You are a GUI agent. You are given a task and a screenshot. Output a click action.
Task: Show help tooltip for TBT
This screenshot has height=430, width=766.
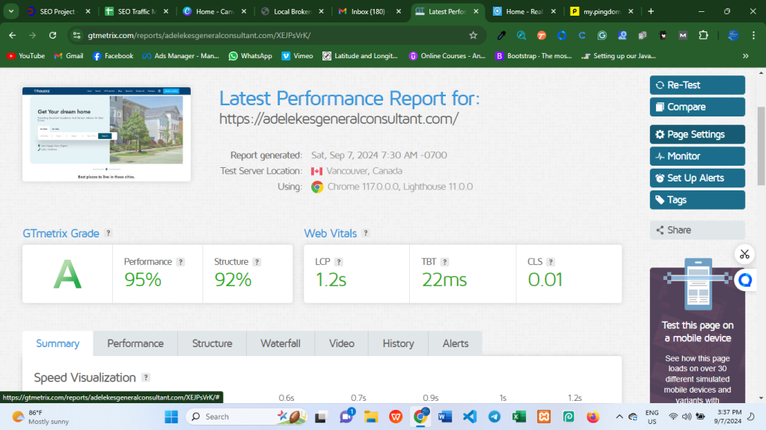point(444,262)
